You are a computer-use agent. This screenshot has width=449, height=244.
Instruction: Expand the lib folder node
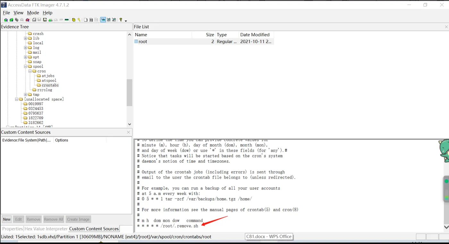pyautogui.click(x=26, y=38)
